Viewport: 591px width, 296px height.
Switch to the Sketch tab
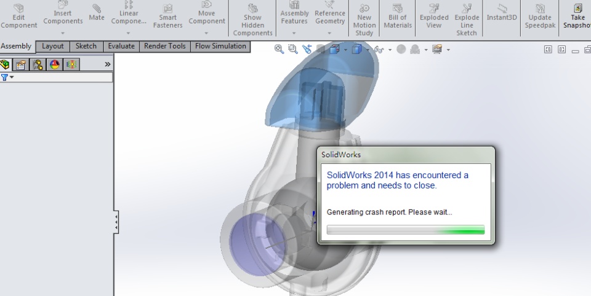click(x=86, y=46)
